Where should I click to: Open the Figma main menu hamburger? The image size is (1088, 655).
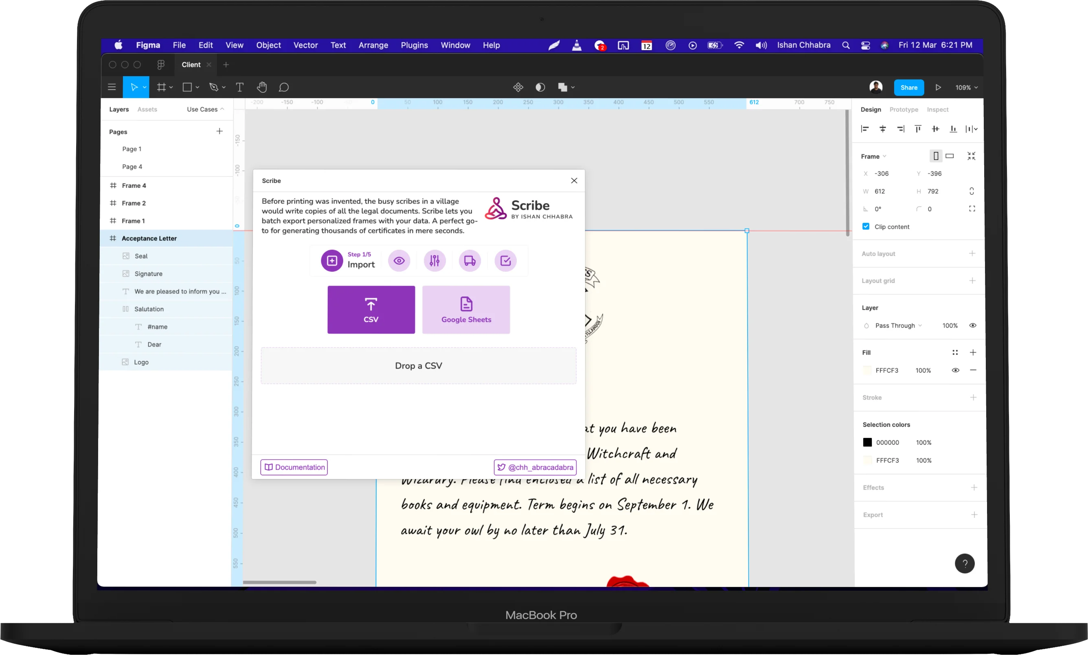coord(112,88)
